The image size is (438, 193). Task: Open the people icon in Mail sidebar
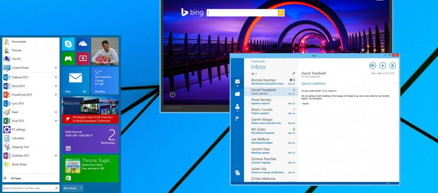point(237,106)
